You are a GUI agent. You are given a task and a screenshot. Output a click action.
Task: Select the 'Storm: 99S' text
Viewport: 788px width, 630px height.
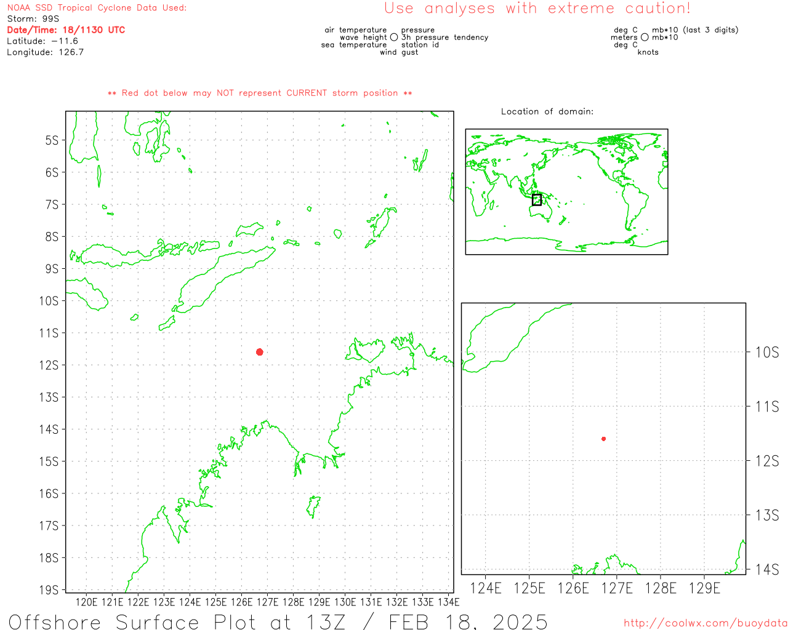tap(33, 19)
